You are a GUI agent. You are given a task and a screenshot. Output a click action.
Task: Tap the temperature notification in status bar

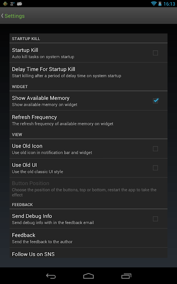pos(12,3)
